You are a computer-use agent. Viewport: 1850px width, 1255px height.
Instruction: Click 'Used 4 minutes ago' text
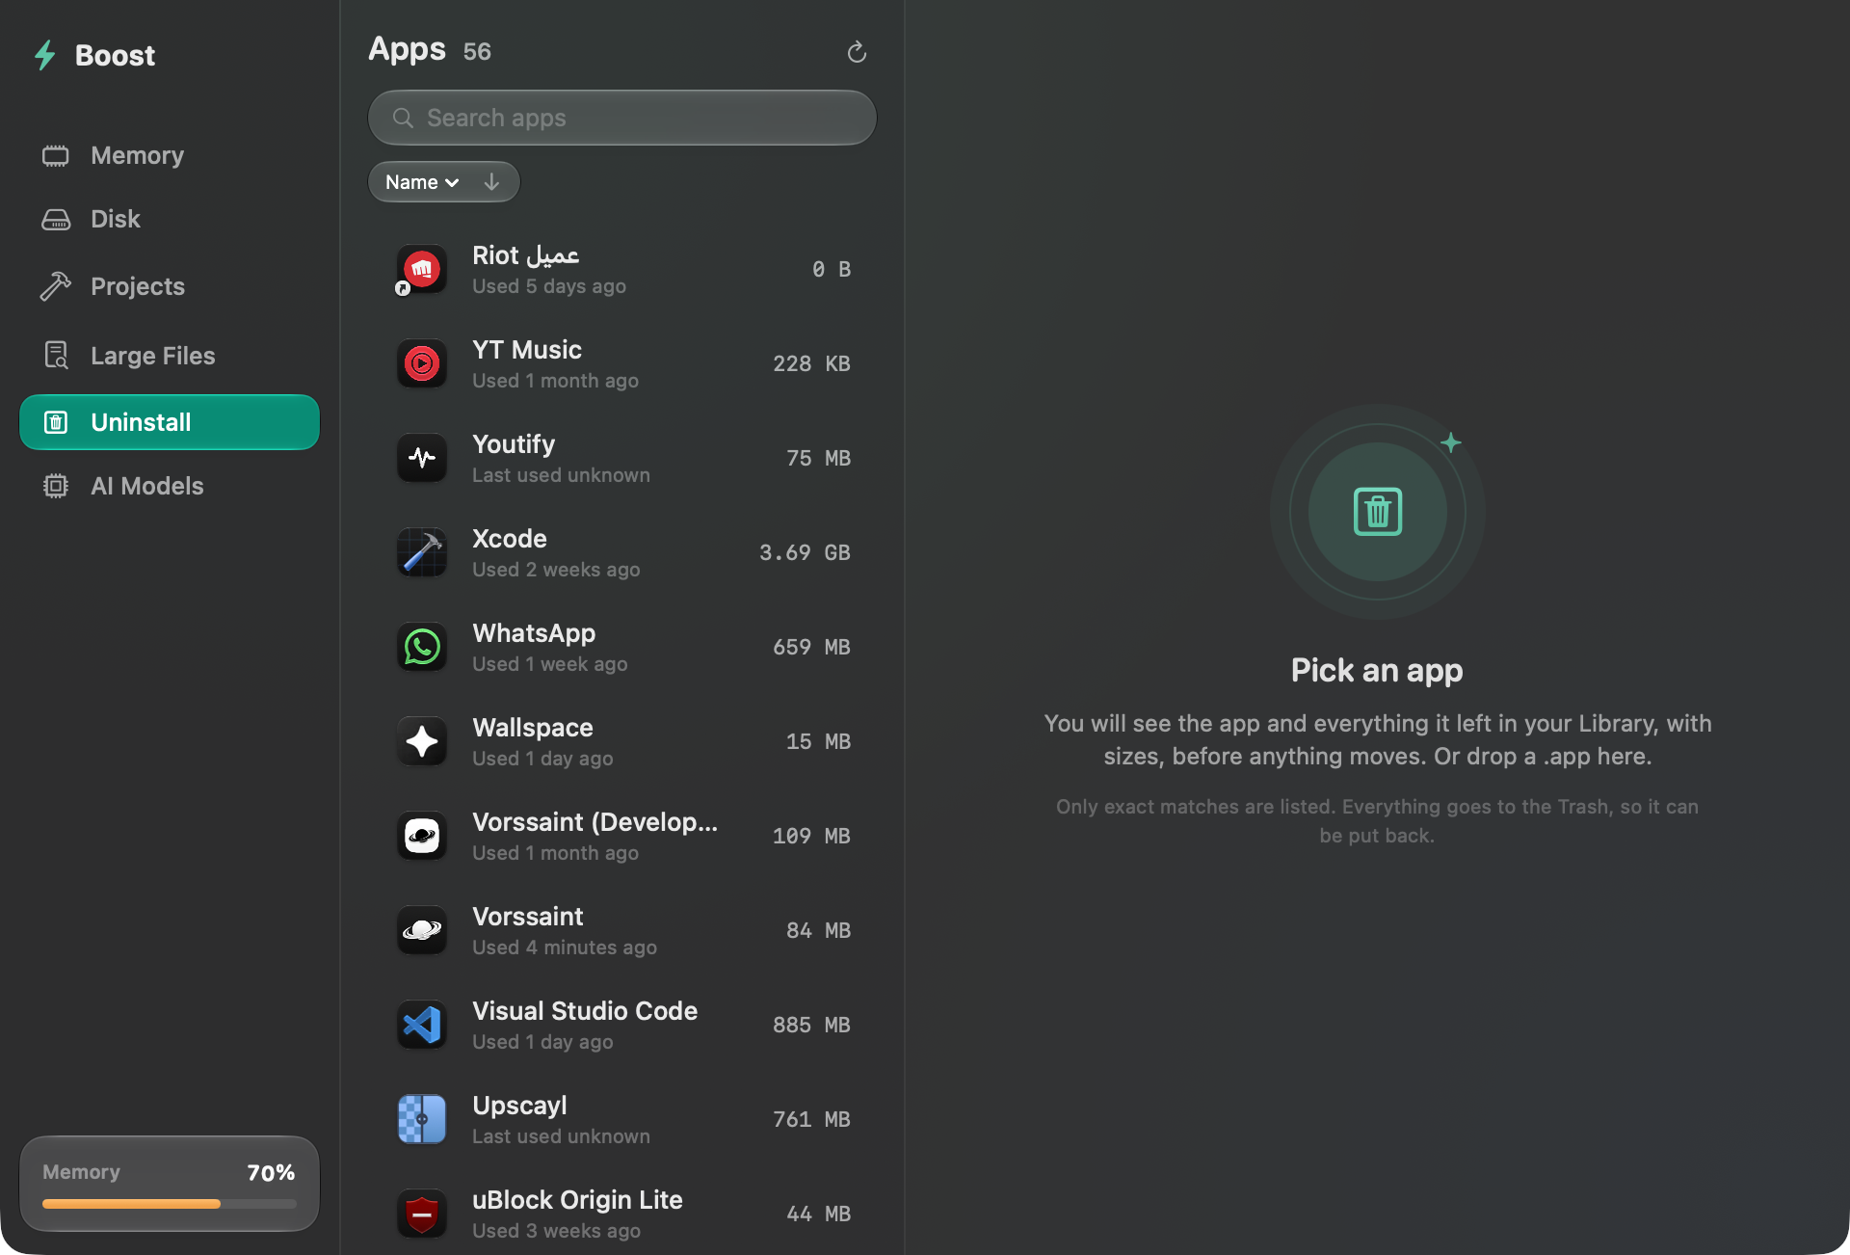[565, 948]
